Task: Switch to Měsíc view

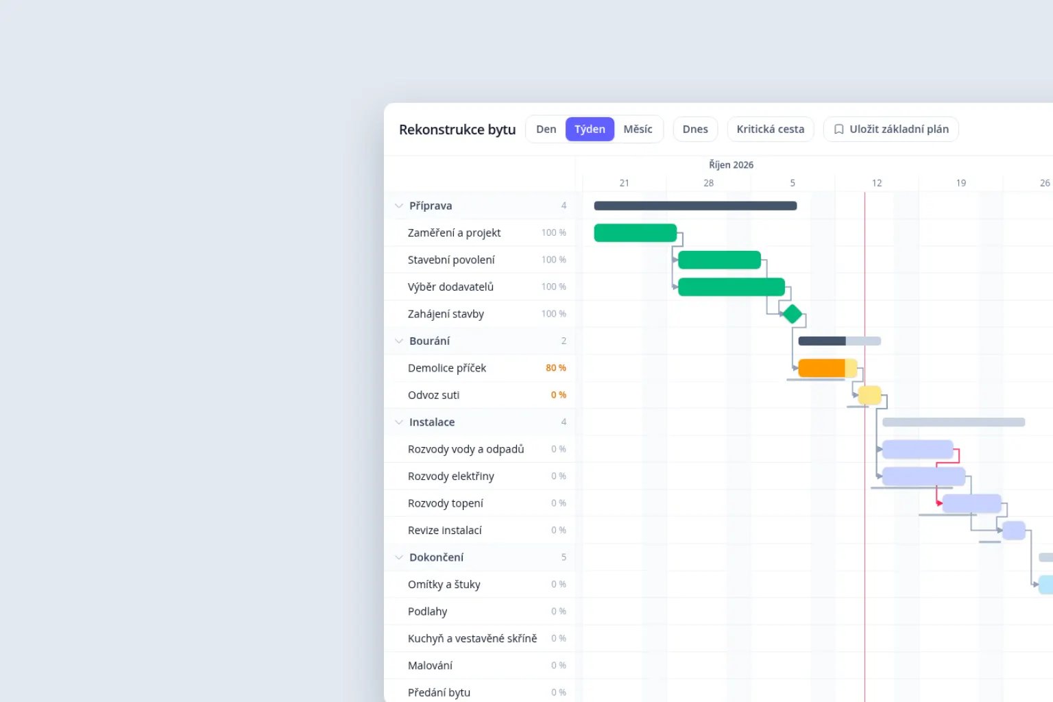Action: 638,129
